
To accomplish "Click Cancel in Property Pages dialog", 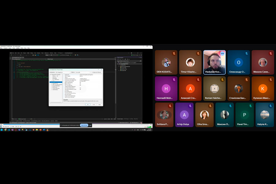I will coord(94,105).
